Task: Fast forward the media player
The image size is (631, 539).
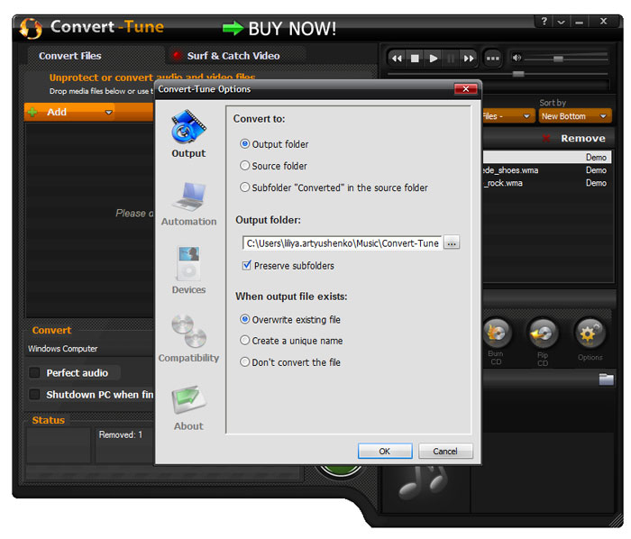Action: (469, 59)
